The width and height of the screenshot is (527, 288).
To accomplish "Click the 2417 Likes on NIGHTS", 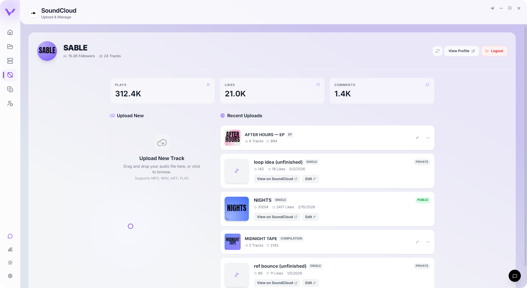I will coord(283,207).
